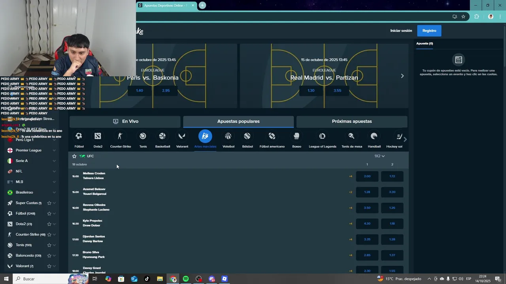Select the Handball category icon
This screenshot has width=506, height=284.
374,136
